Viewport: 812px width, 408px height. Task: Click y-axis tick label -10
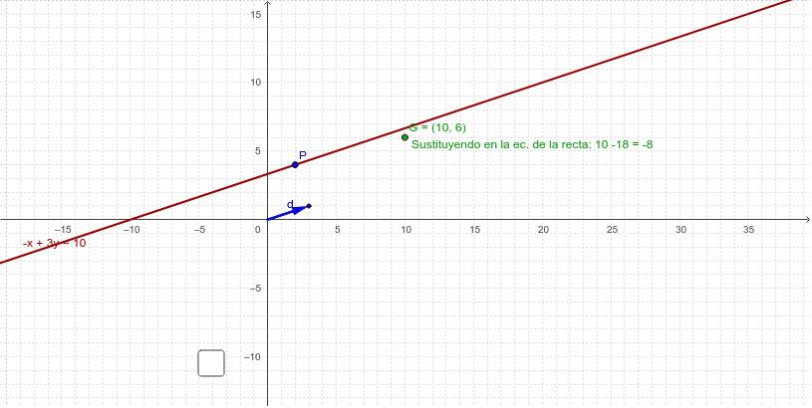(x=254, y=357)
